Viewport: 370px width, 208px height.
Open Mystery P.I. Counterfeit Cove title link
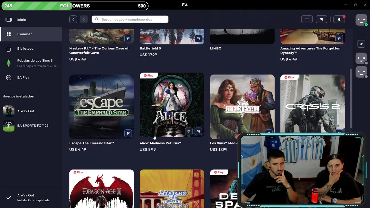point(99,51)
